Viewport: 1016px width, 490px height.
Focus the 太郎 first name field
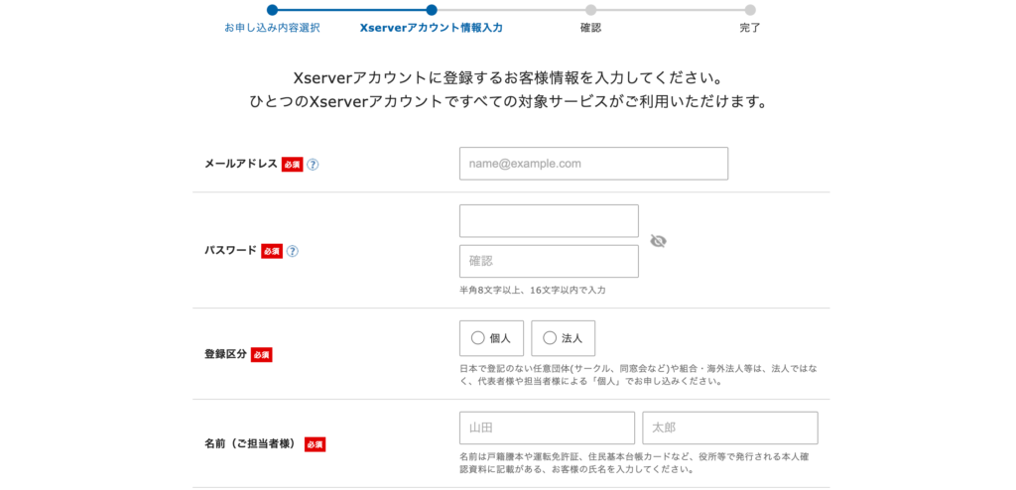tap(730, 428)
